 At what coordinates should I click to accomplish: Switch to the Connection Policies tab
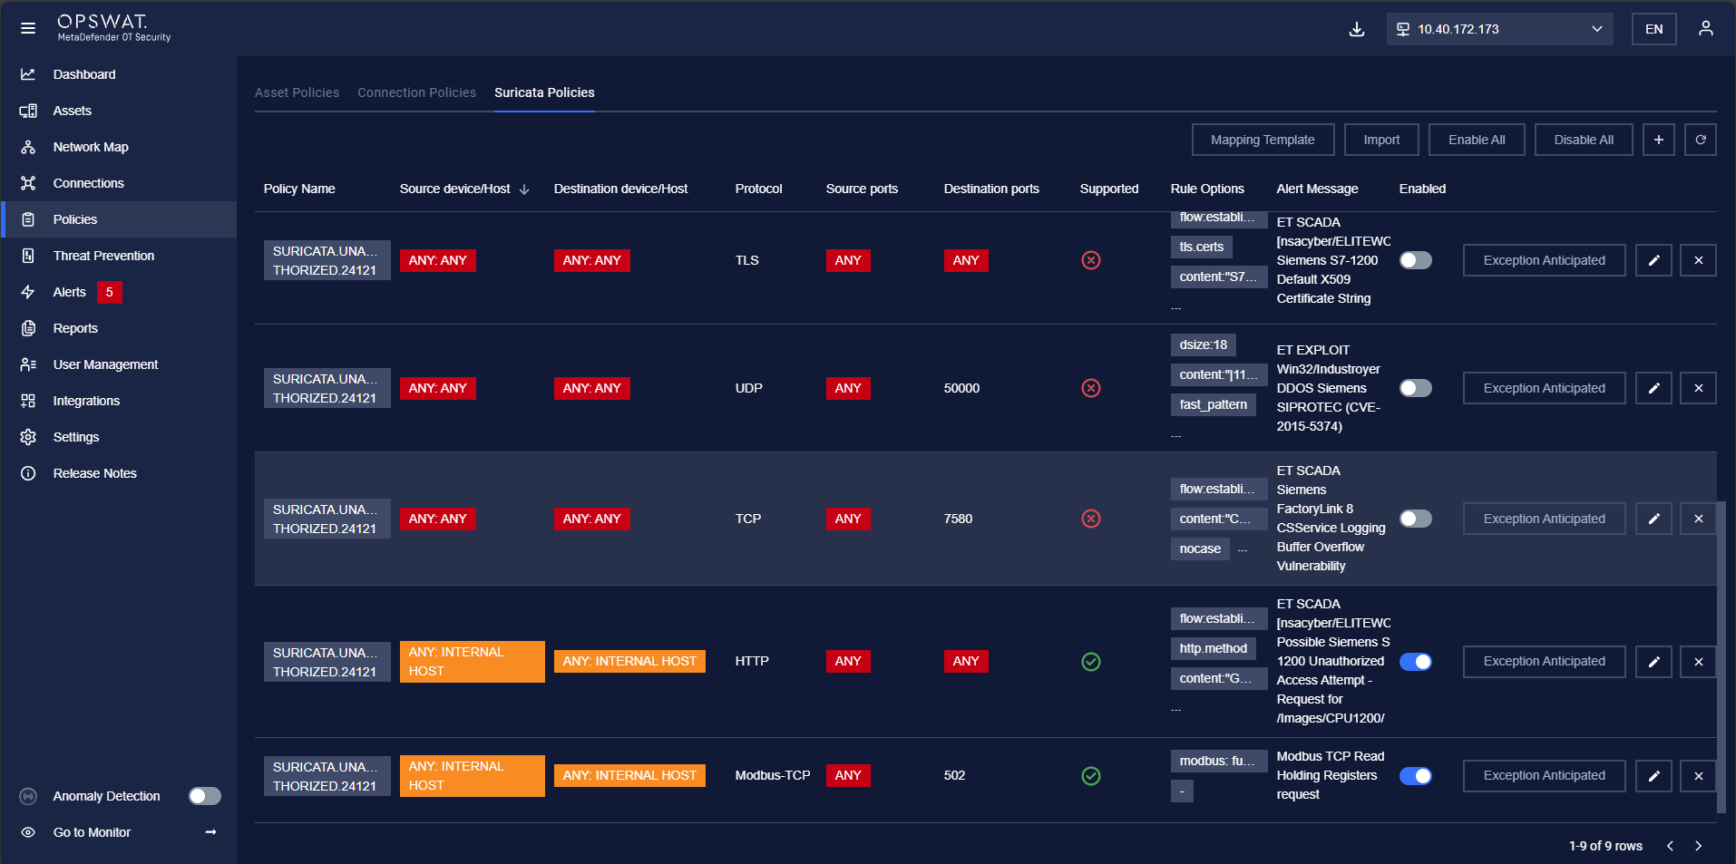pyautogui.click(x=416, y=92)
